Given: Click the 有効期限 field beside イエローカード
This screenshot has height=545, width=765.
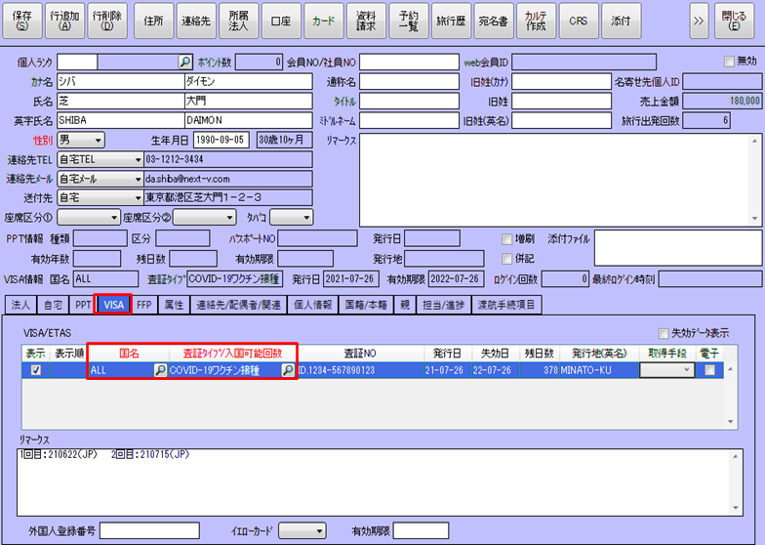Looking at the screenshot, I should (421, 530).
